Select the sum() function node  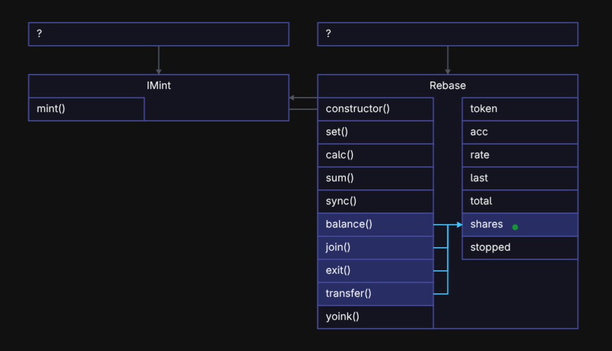375,178
